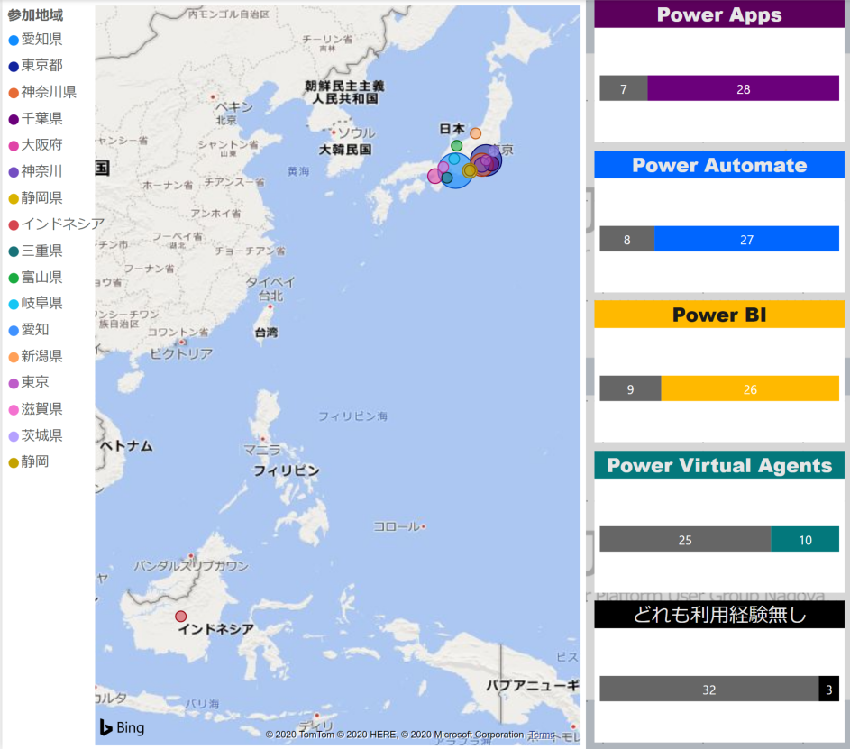Click the 神奈川 legend item
Viewport: 850px width, 749px height.
coord(36,171)
